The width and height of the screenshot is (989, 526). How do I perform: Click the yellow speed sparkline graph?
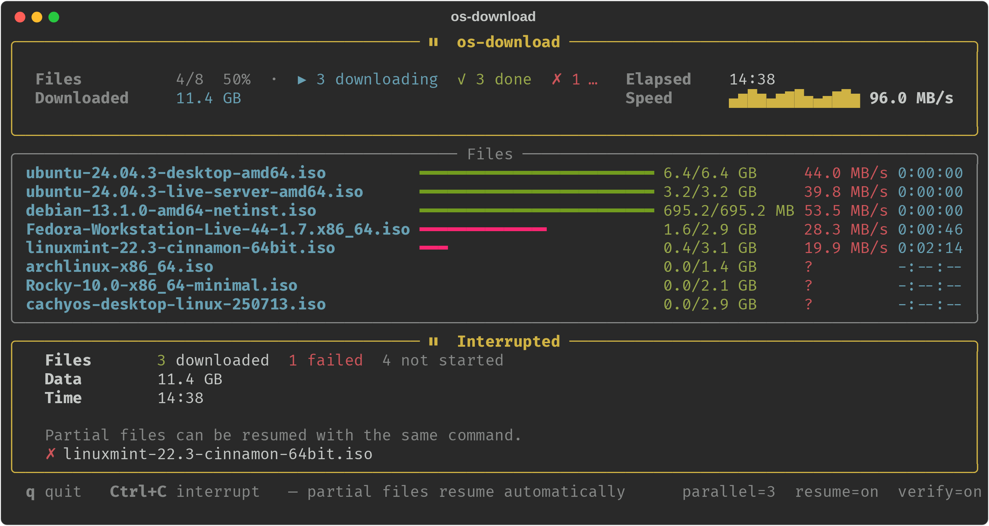pos(794,98)
